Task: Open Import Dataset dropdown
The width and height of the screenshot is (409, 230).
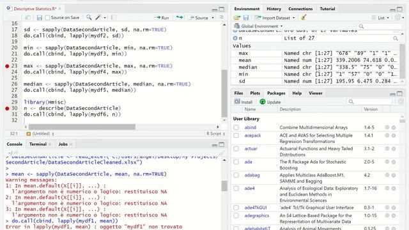Action: pyautogui.click(x=275, y=18)
